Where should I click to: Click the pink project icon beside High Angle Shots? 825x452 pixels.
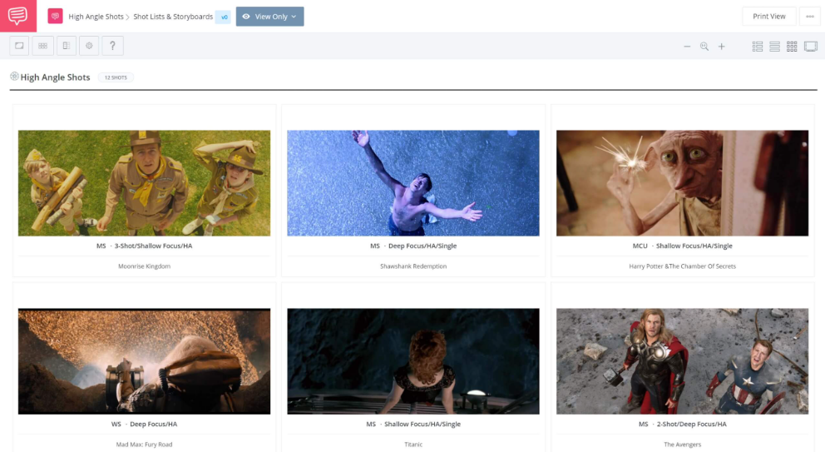[55, 17]
